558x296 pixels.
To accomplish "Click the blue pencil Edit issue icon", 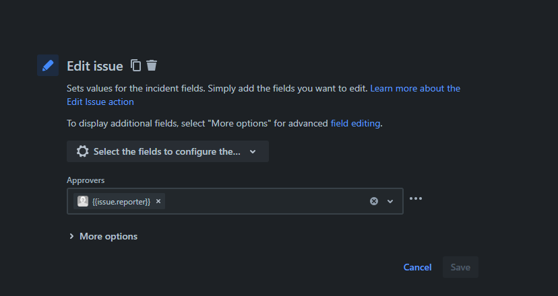I will point(48,65).
